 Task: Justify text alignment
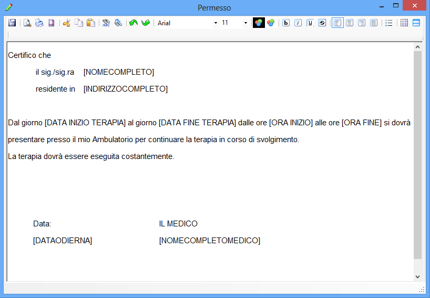(374, 23)
